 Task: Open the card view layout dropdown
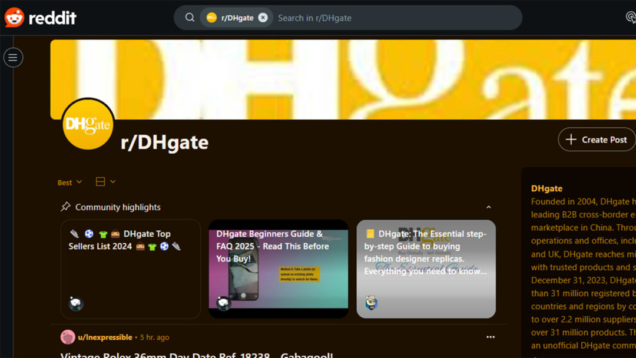105,182
